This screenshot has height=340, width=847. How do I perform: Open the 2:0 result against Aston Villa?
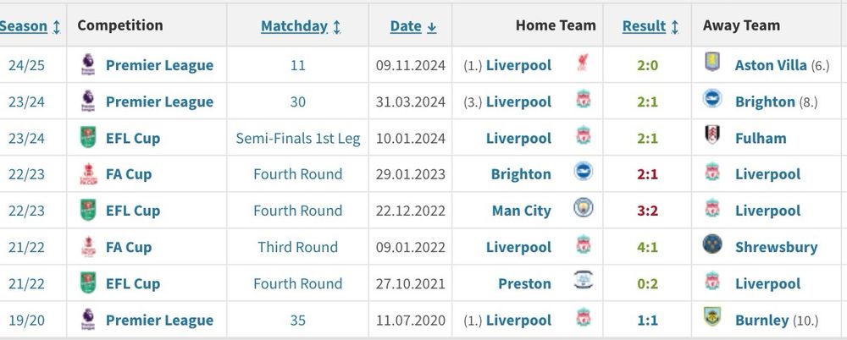pos(647,65)
